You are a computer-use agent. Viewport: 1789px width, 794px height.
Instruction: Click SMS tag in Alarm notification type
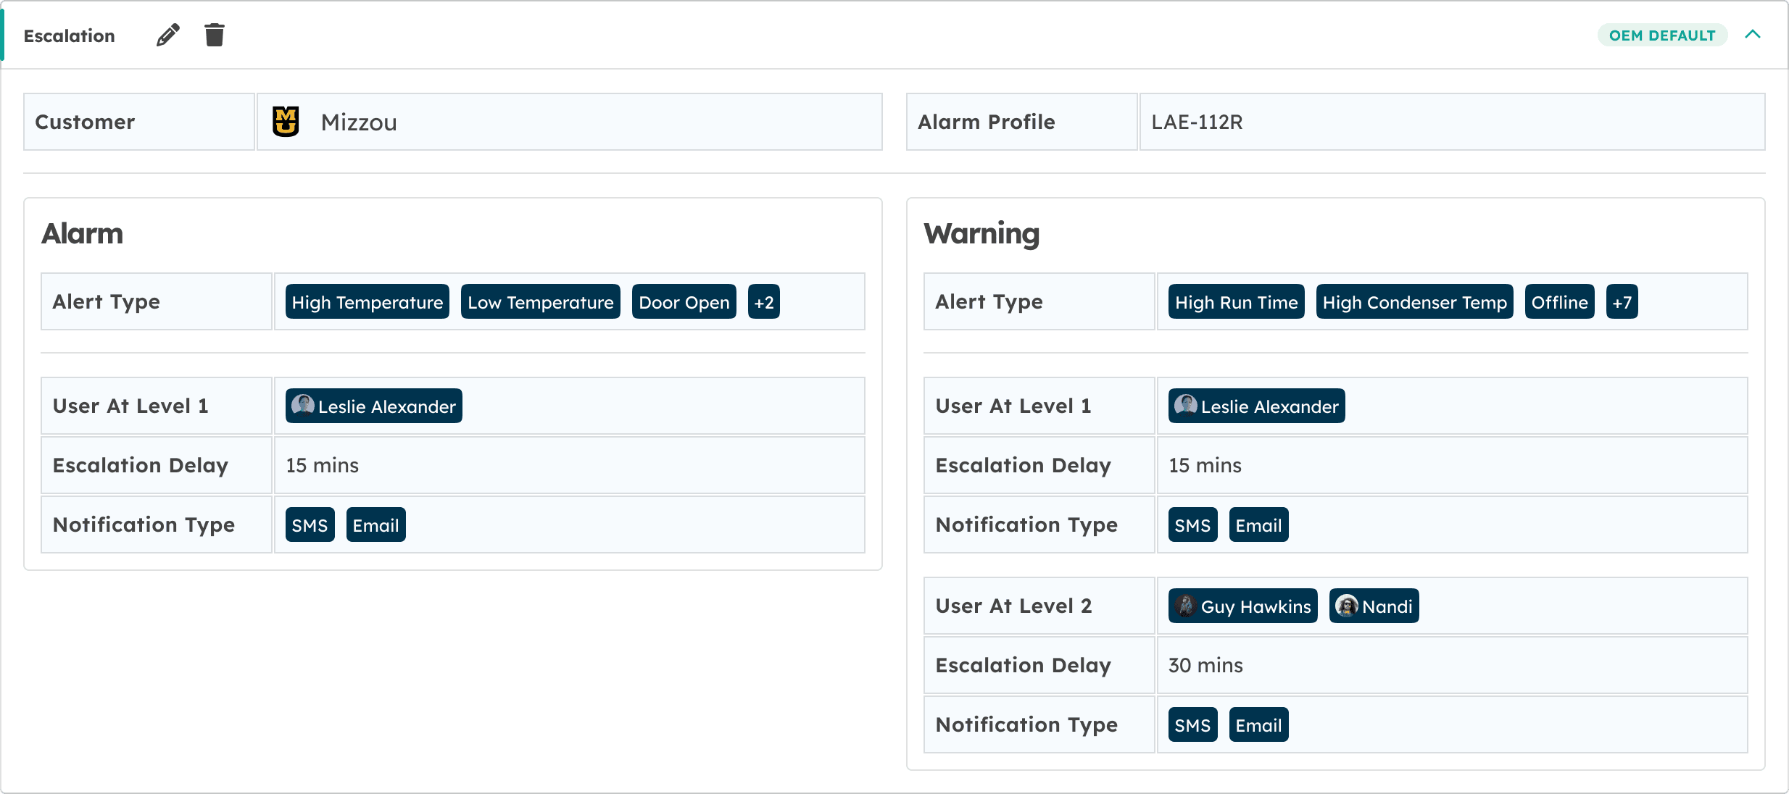[310, 525]
